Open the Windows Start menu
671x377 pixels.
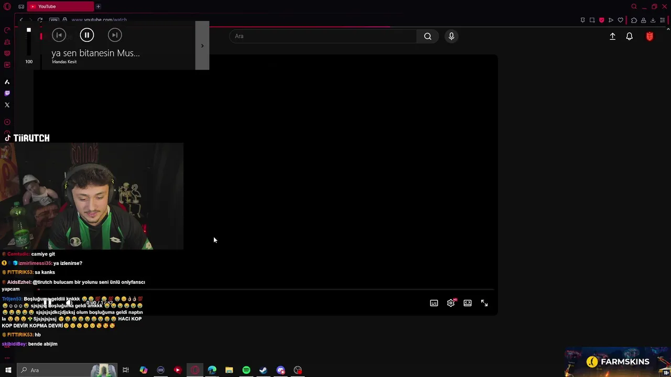(8, 370)
